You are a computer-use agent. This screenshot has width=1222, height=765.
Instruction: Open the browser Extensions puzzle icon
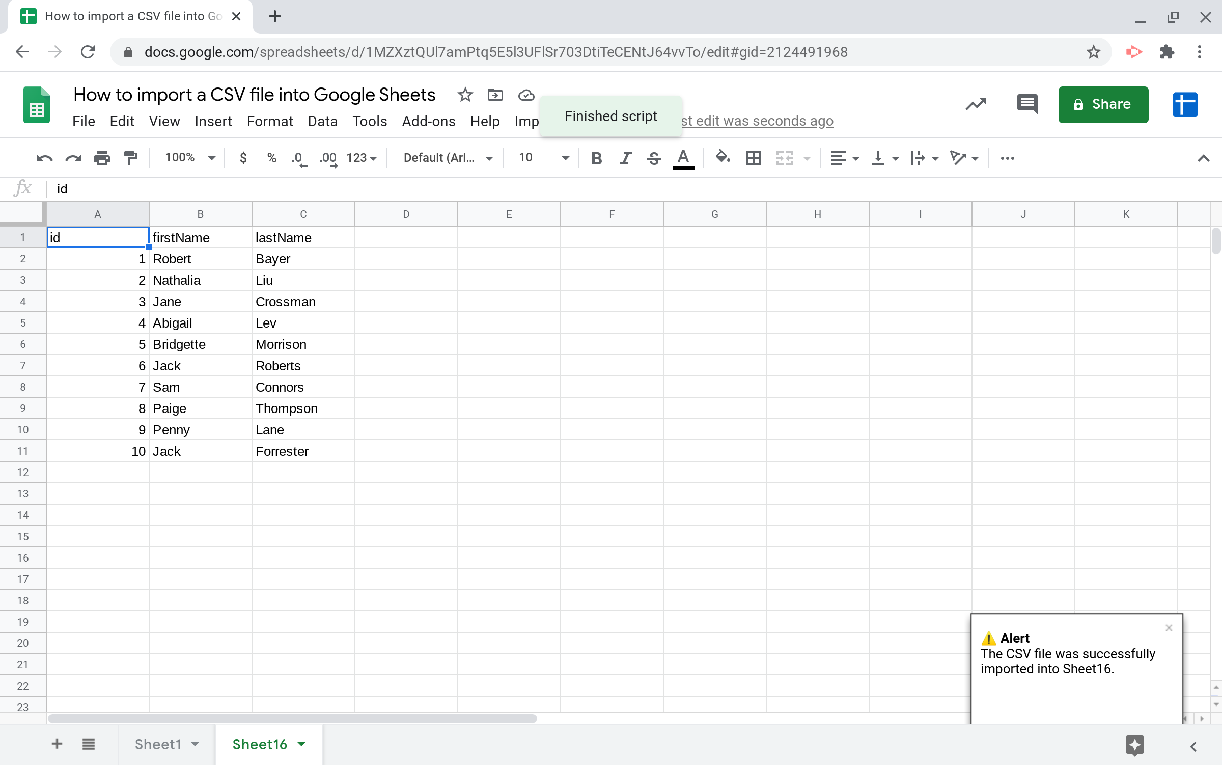1167,52
